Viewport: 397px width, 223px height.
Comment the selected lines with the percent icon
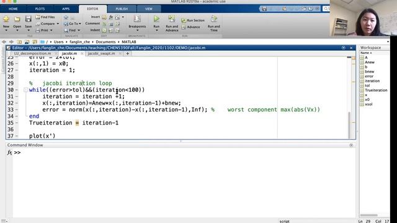[x=104, y=24]
